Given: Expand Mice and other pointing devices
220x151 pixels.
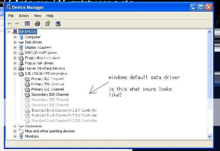Looking at the screenshot, I should coord(15,131).
